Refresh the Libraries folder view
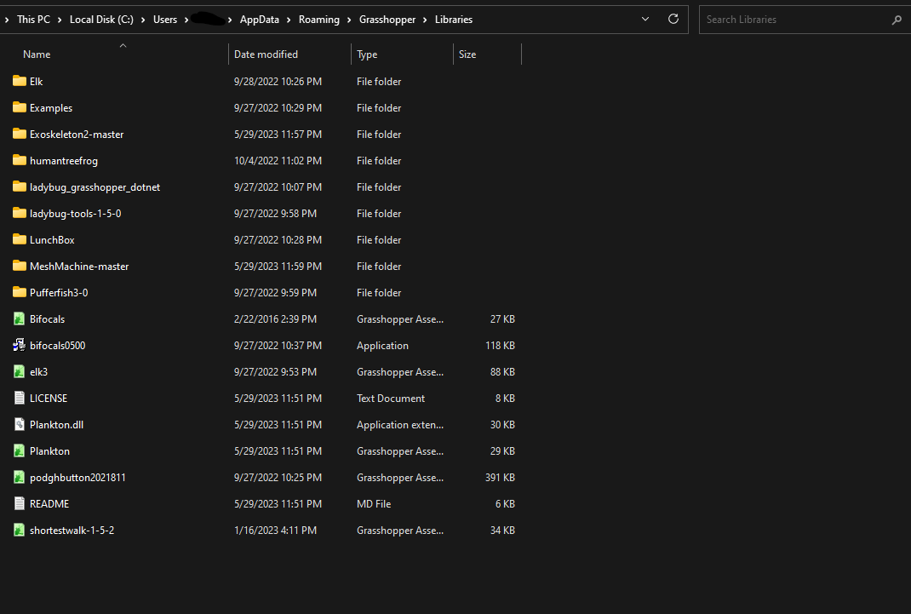 coord(673,20)
